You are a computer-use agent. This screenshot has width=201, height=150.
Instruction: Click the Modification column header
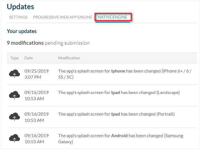click(69, 58)
